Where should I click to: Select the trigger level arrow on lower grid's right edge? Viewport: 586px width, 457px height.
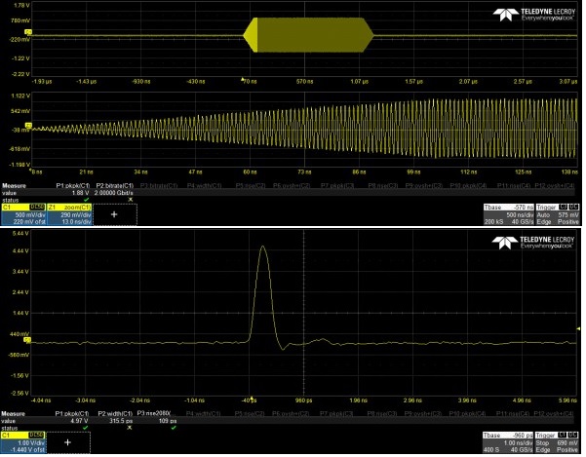[x=581, y=330]
